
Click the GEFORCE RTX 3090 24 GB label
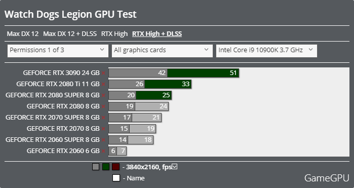61,73
